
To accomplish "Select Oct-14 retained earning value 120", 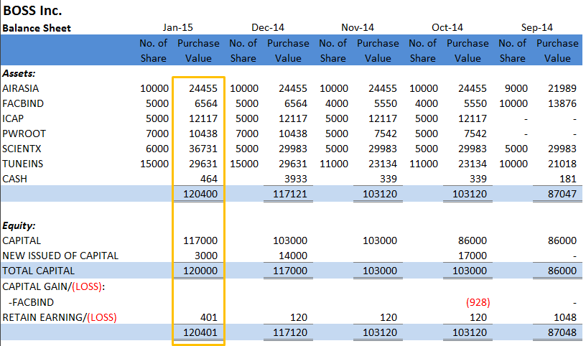I will (478, 317).
